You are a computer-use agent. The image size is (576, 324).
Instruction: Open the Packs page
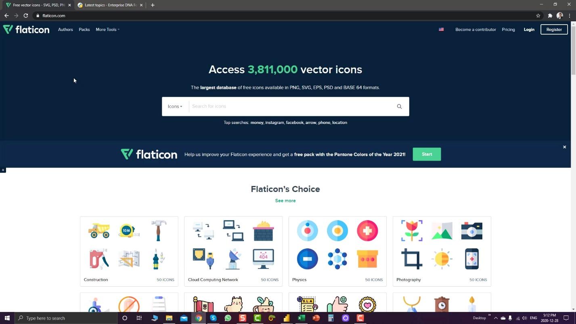coord(84,29)
